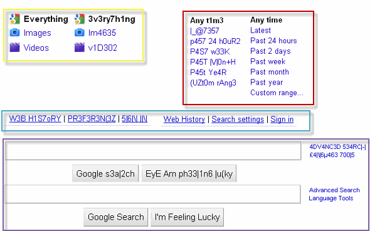Filter results by Past 2 days
The image size is (370, 231).
tap(270, 51)
